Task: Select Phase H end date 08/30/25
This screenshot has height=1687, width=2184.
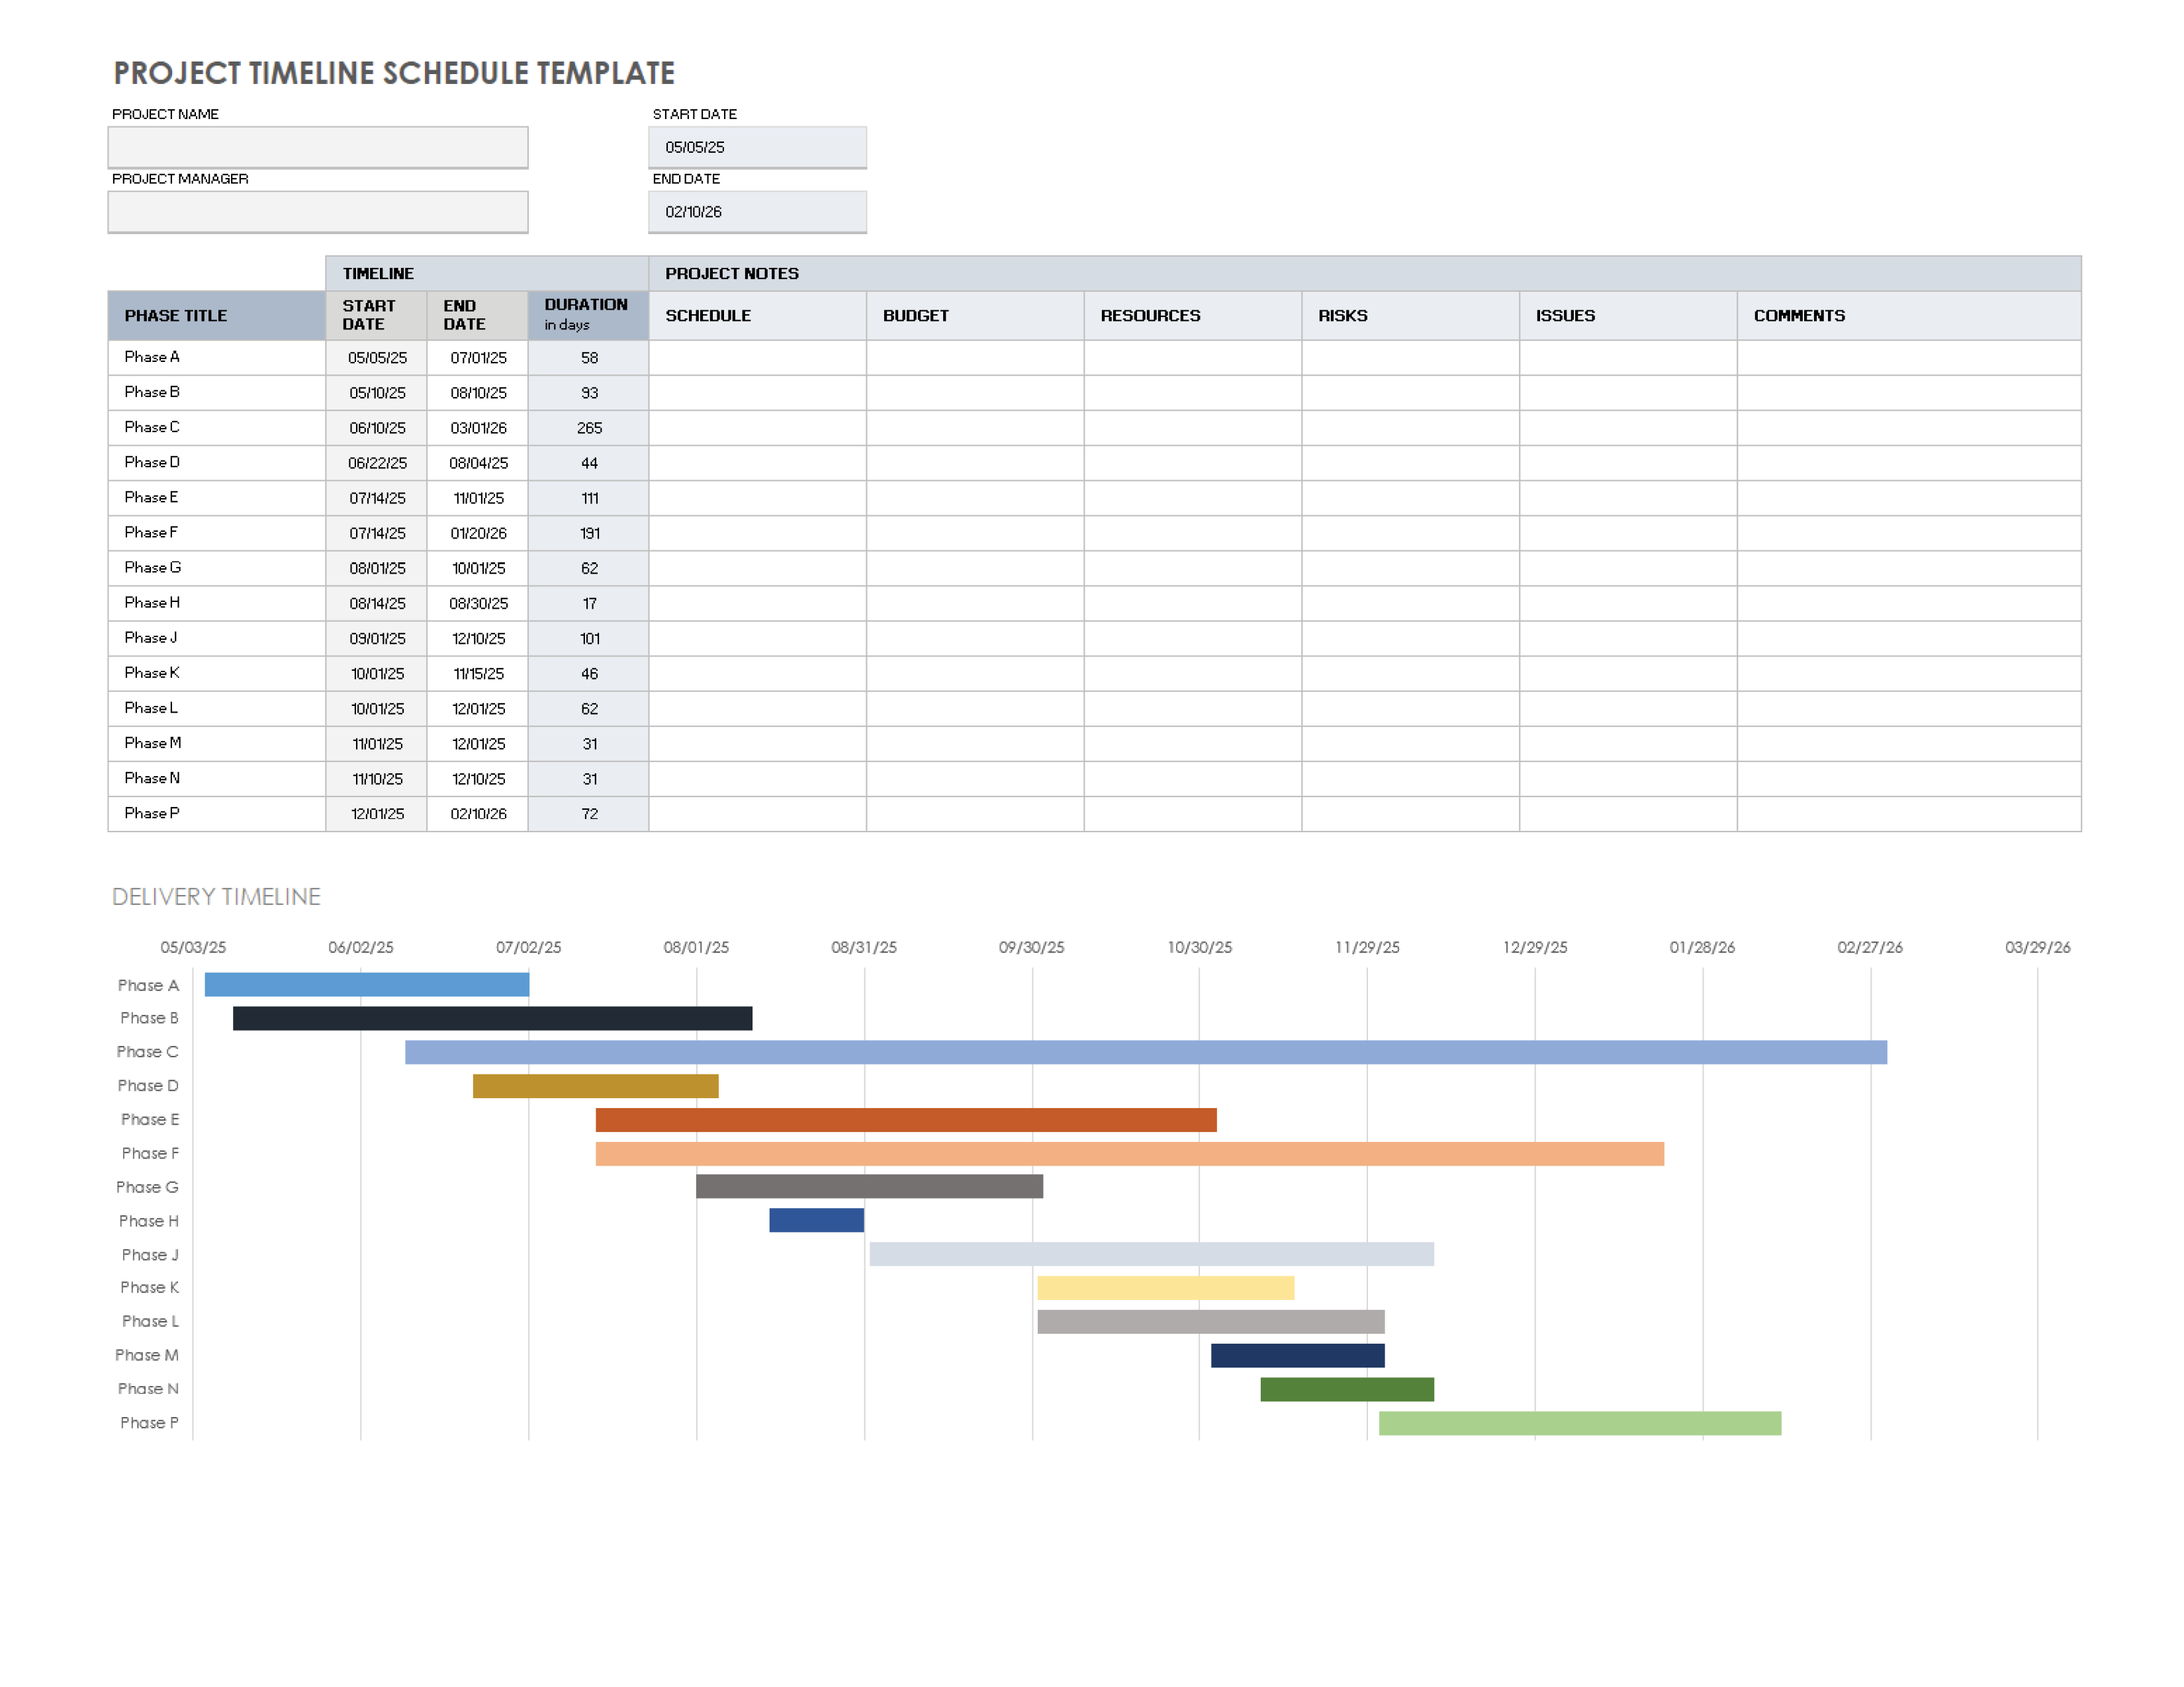Action: click(x=477, y=603)
